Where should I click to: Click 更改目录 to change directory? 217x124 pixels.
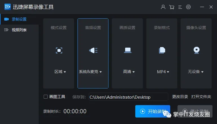[x=180, y=97]
